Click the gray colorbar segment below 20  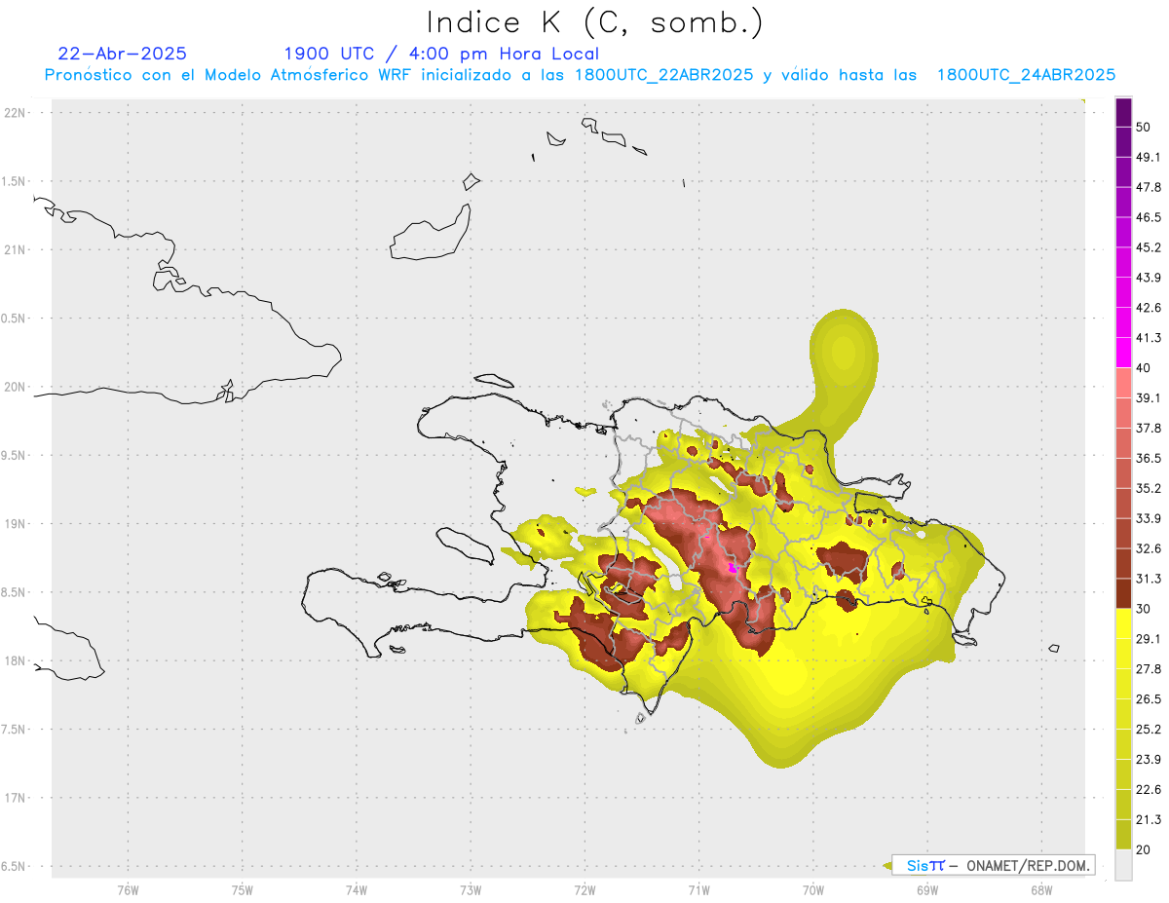(x=1124, y=864)
